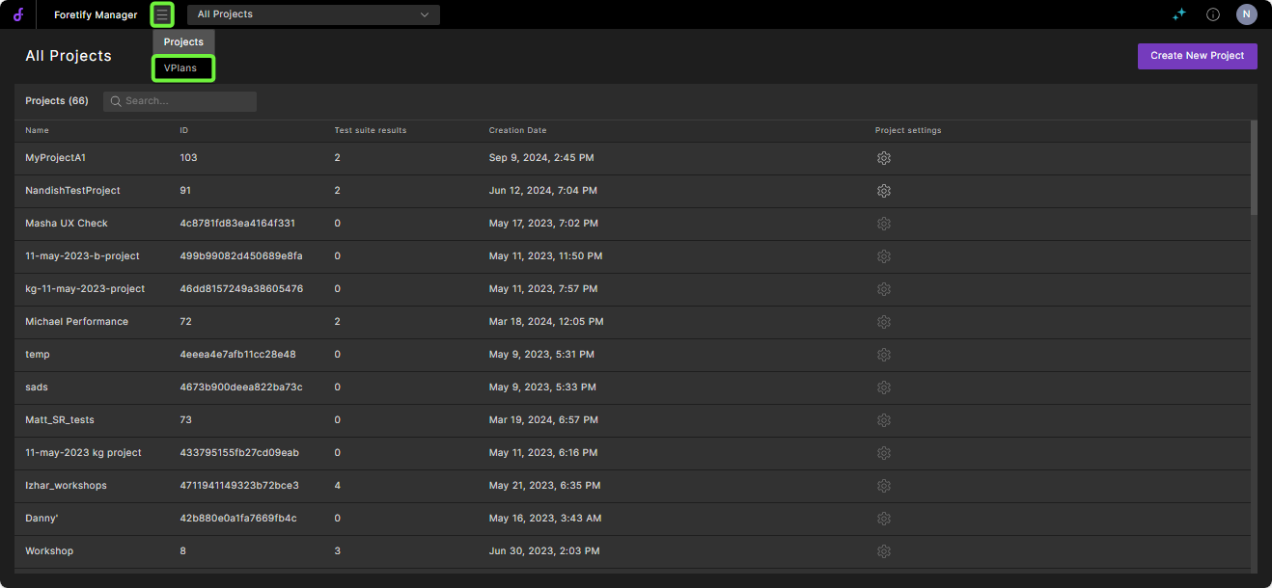Open settings gear for MyProjectA1

[883, 158]
